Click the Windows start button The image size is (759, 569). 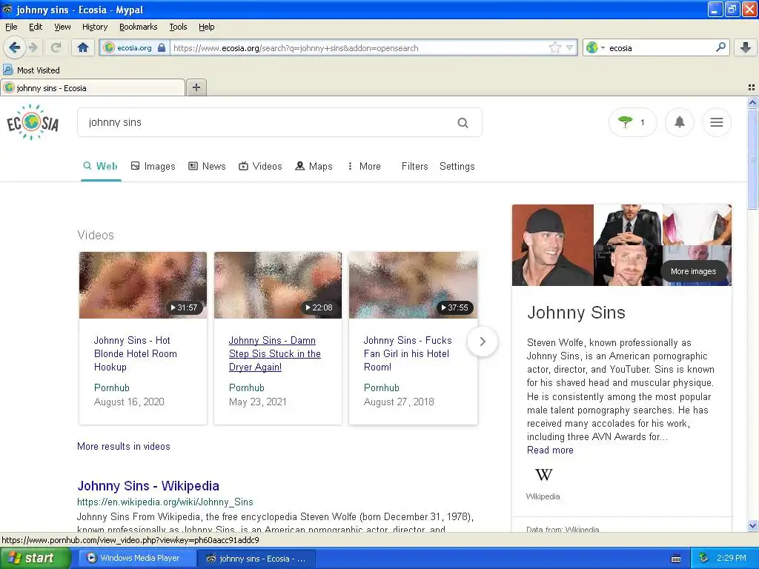tap(35, 559)
